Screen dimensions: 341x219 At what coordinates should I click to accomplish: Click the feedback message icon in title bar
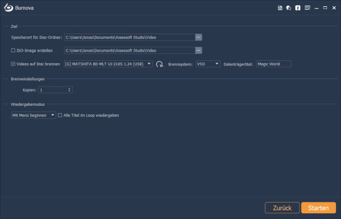(x=307, y=8)
